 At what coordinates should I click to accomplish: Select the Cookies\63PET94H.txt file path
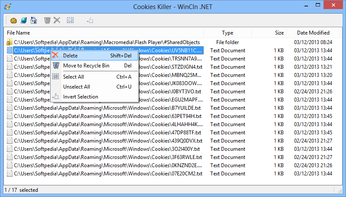pyautogui.click(x=108, y=116)
